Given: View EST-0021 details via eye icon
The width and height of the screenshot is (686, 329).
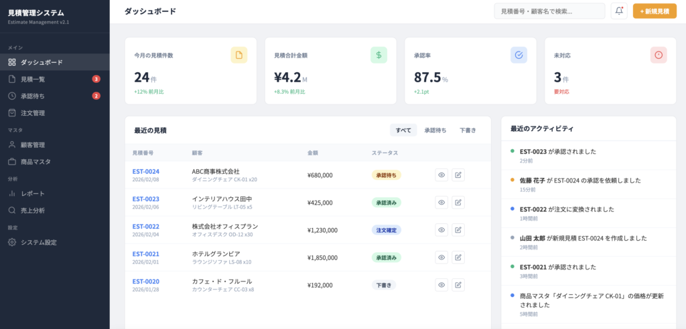Looking at the screenshot, I should tap(441, 257).
